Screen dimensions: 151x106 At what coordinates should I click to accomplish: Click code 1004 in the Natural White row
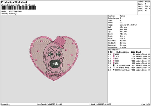pyautogui.click(x=133, y=68)
